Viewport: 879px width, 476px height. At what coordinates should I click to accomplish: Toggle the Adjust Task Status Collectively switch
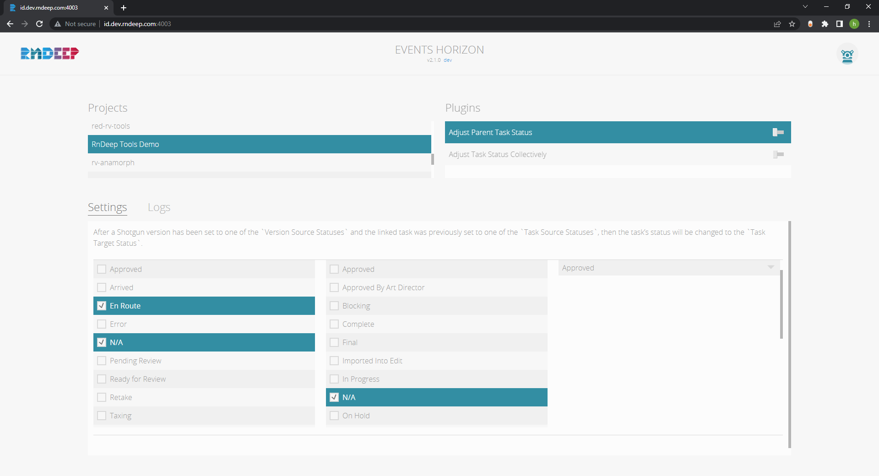778,155
